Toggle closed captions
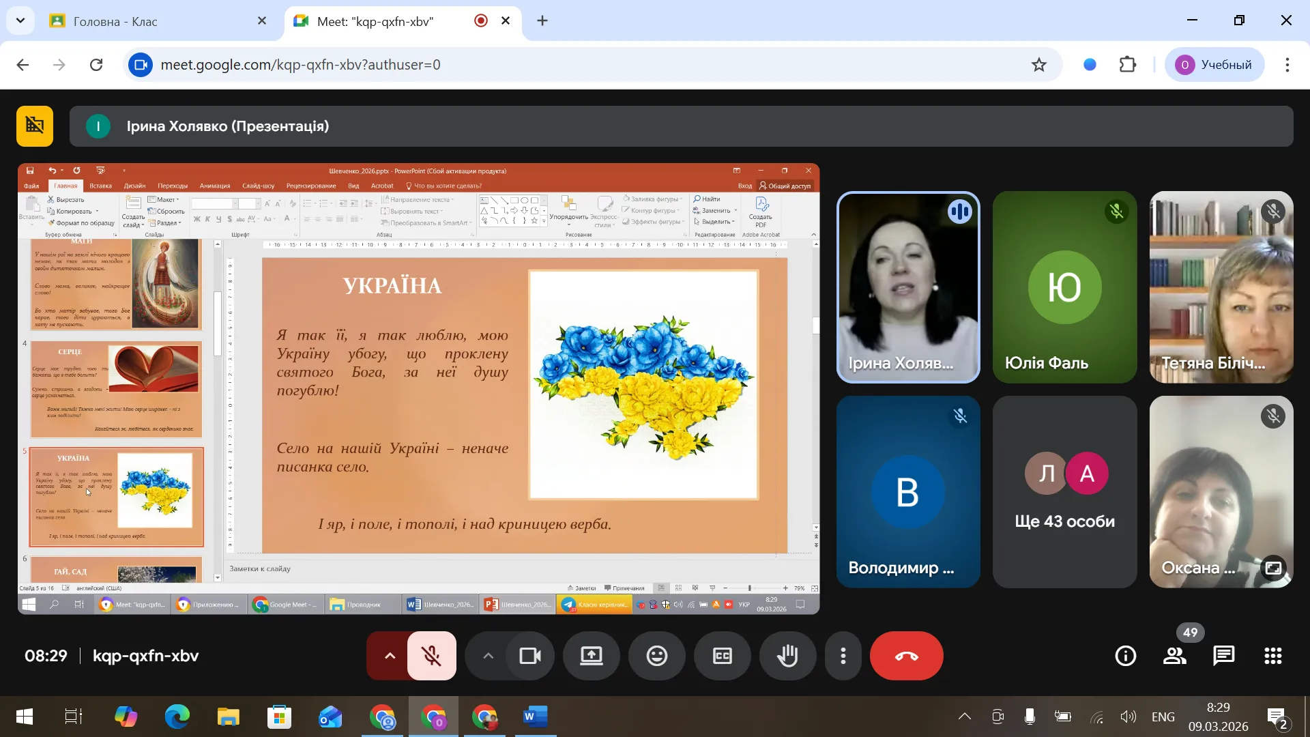1310x737 pixels. [722, 656]
